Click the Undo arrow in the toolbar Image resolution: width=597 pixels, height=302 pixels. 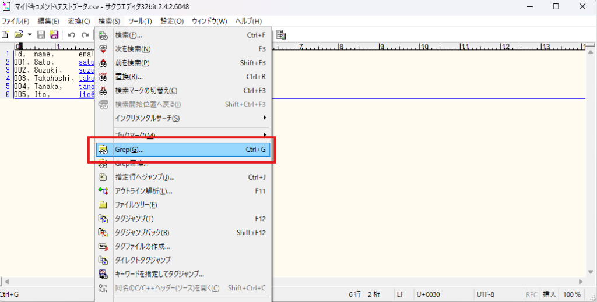[71, 35]
